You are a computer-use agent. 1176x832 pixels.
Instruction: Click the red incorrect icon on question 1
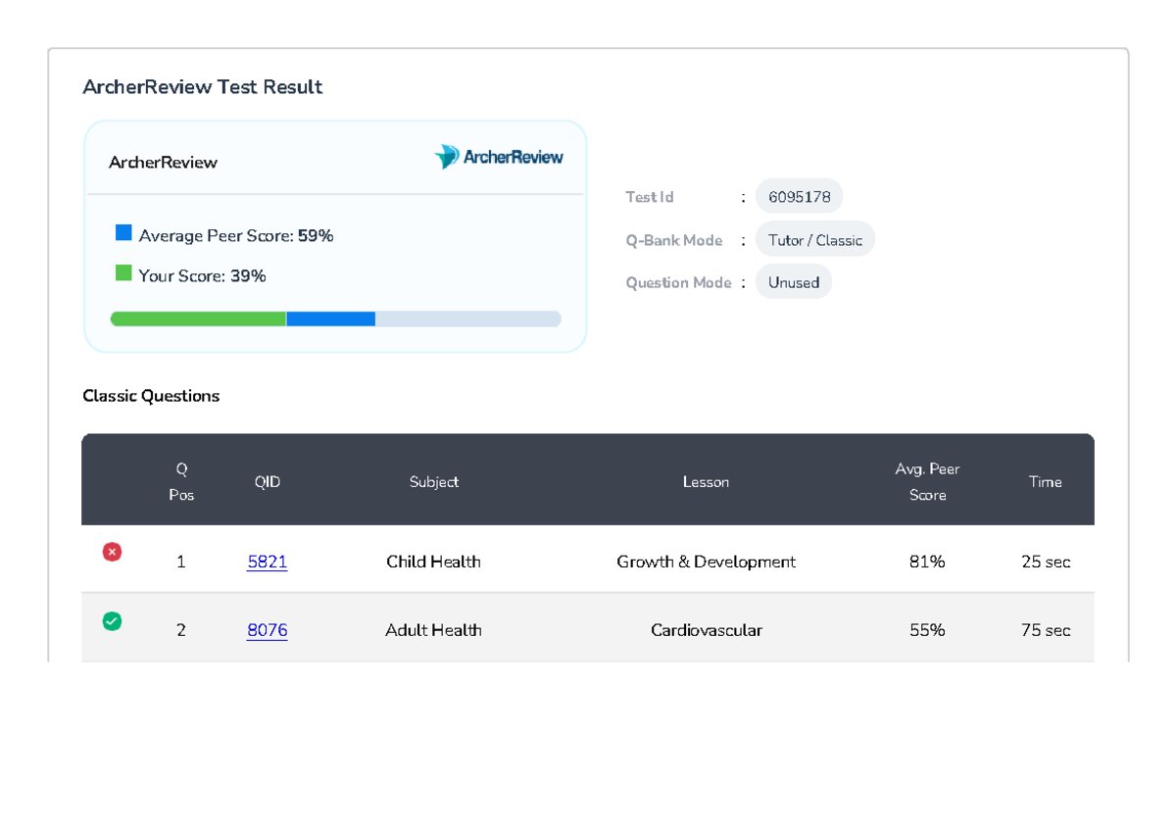pos(112,552)
